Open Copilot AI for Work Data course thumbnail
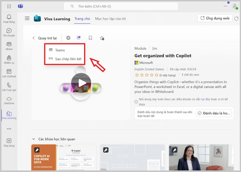The image size is (241, 172). point(64,157)
